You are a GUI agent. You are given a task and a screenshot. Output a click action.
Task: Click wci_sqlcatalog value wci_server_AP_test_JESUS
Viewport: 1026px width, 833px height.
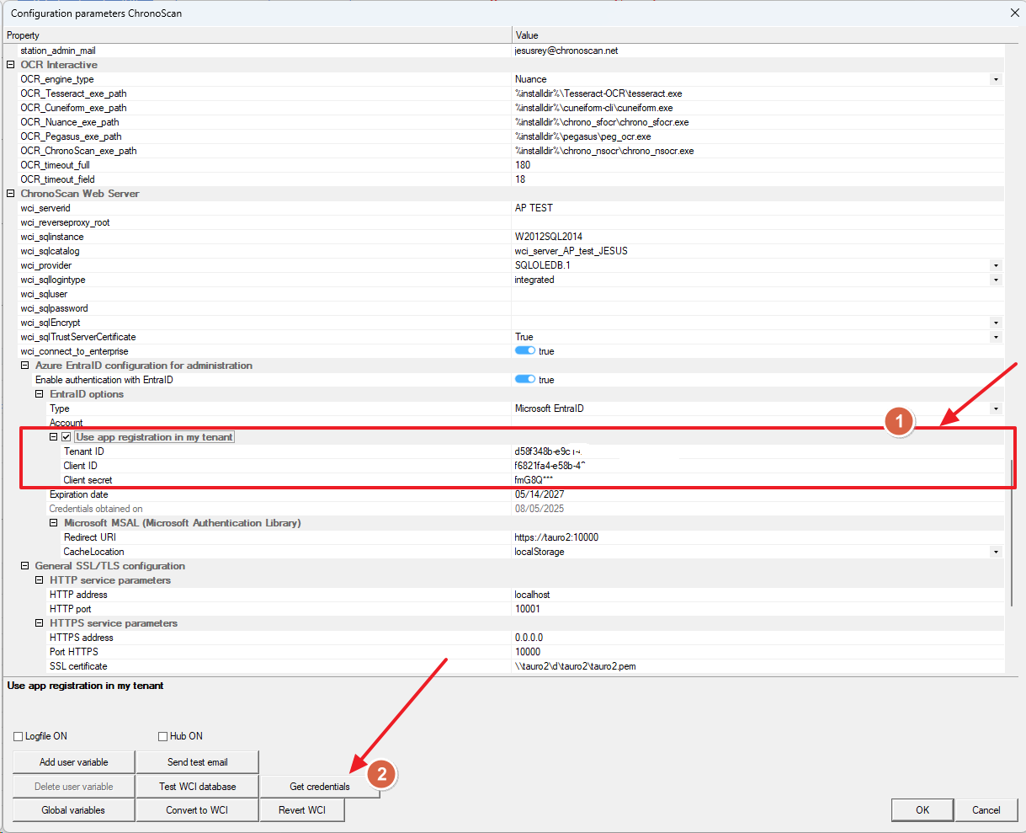pos(571,251)
